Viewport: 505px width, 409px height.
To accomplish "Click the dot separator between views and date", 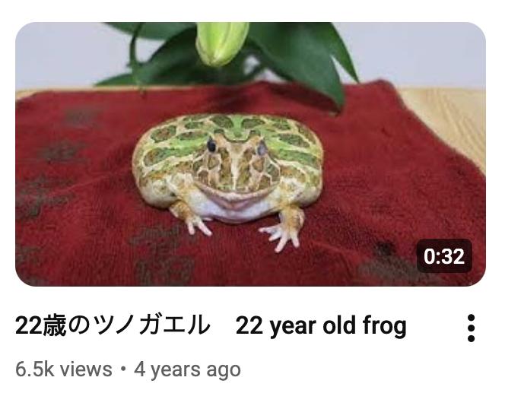I will 123,369.
